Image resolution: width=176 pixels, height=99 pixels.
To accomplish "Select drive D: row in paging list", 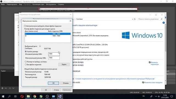I will [48, 36].
